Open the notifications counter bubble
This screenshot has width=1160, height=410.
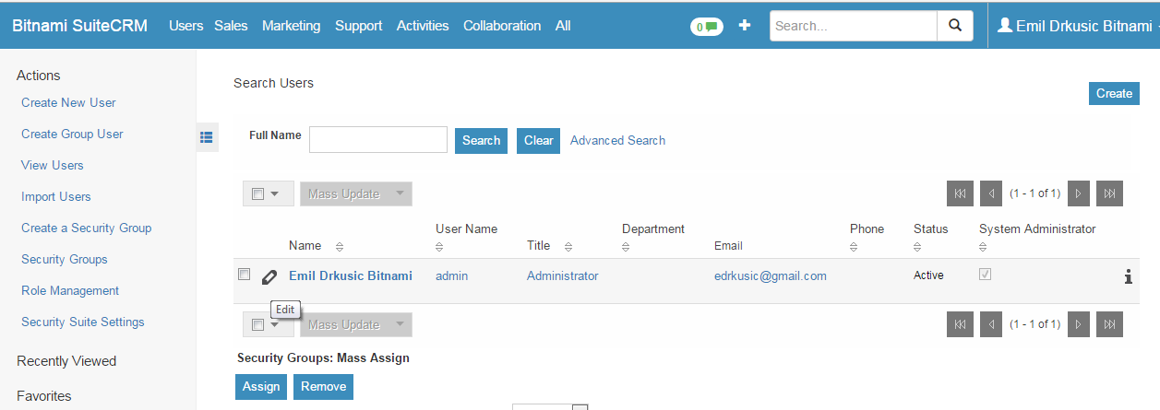pos(706,27)
